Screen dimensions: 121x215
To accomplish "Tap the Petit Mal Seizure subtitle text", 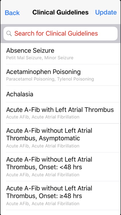I will [40, 58].
